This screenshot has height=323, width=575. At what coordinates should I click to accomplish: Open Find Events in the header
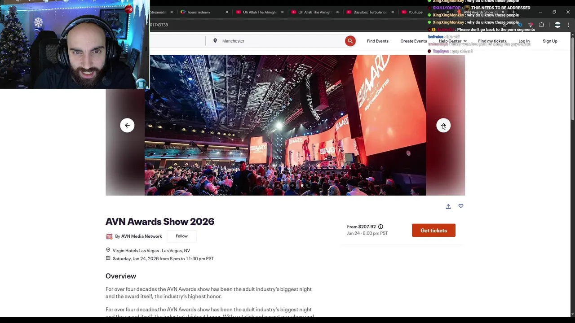tap(377, 41)
